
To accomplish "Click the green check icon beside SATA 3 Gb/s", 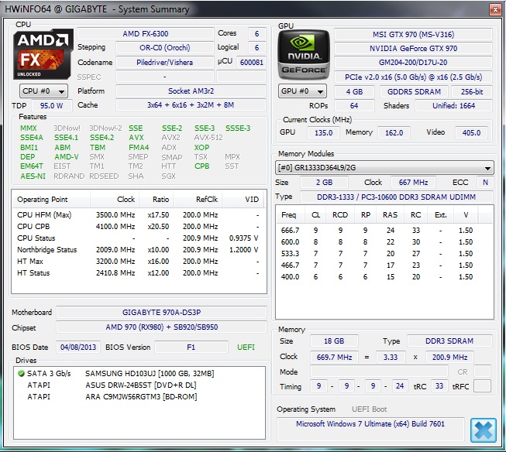I will (21, 373).
